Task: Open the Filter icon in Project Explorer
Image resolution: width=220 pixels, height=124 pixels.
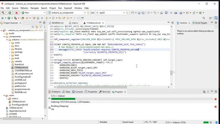Action: 41,27
